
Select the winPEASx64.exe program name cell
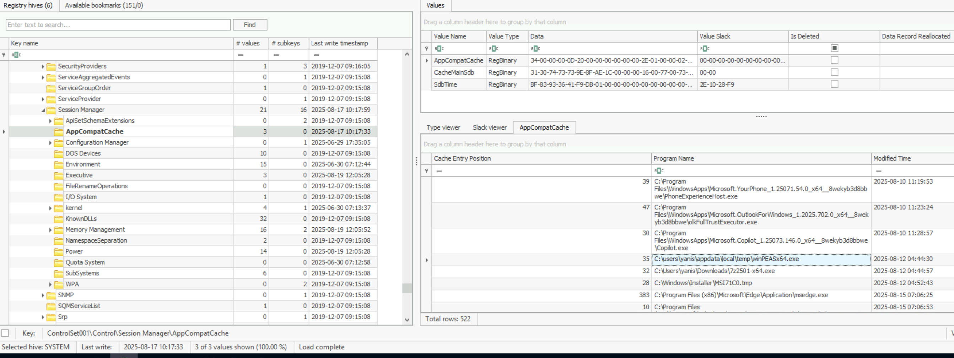(761, 260)
